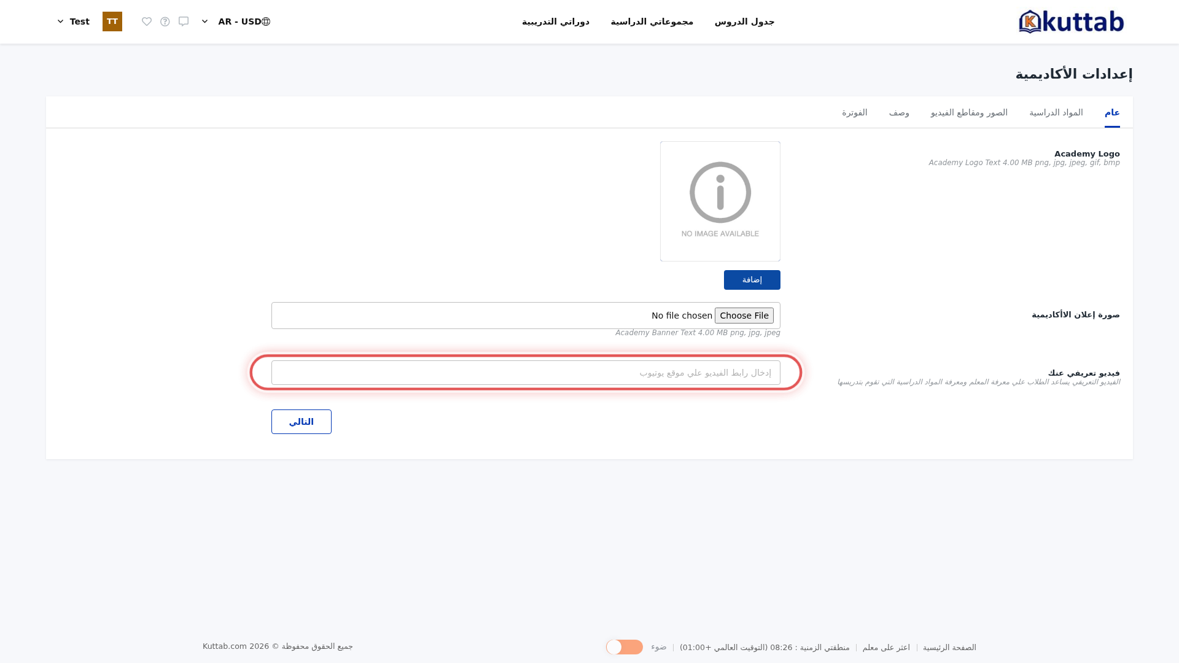Click the blue إضافة button
This screenshot has width=1179, height=663.
coord(752,280)
